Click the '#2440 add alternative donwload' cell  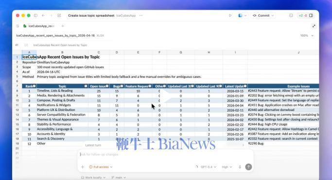pyautogui.click(x=283, y=110)
